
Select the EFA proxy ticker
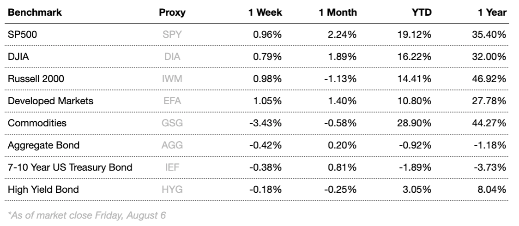click(x=172, y=101)
